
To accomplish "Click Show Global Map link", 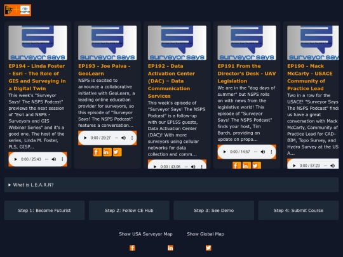I will 205,234.
